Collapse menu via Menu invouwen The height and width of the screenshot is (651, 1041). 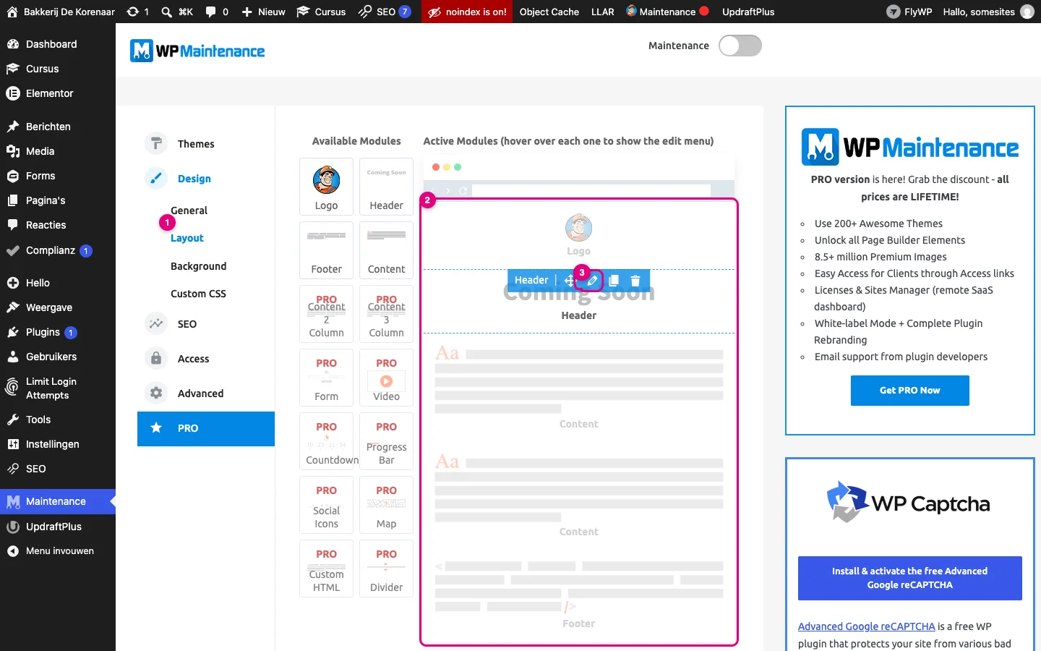[x=58, y=551]
